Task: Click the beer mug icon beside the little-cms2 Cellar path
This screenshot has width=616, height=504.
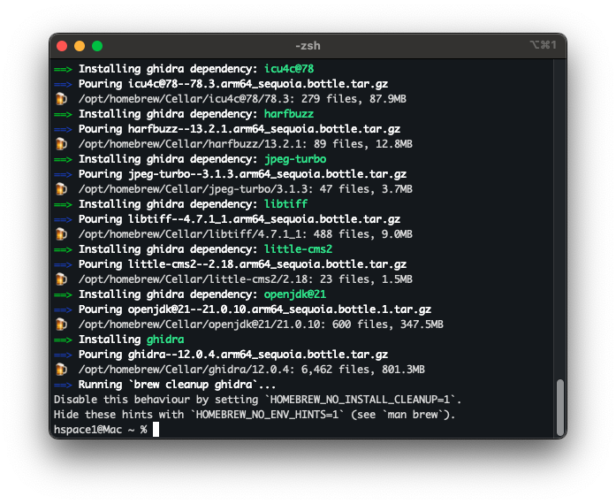Action: tap(60, 279)
